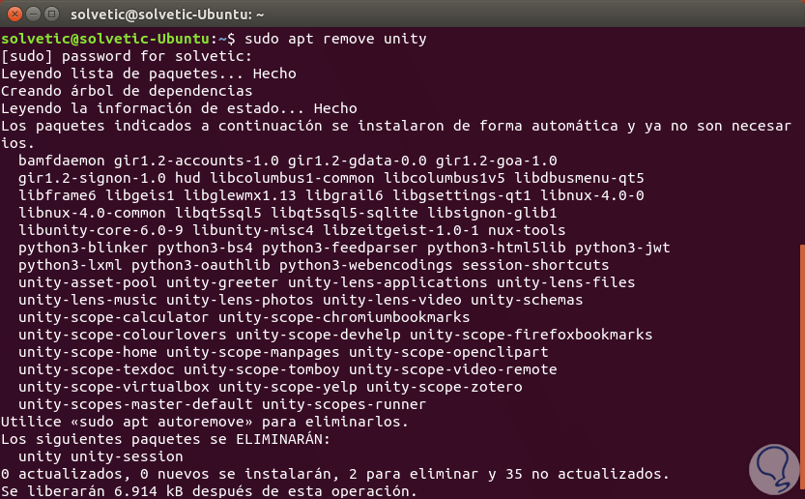The width and height of the screenshot is (805, 499).
Task: Click the green prompt text solvetic@solvetic-Ubuntu
Action: [x=105, y=39]
